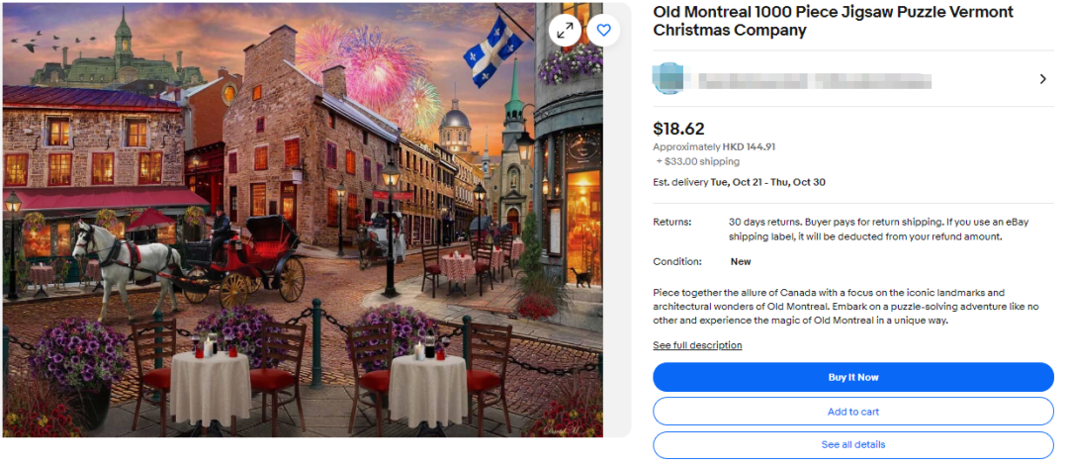Click the approximate HKD 144.91 conversion
Viewport: 1068px width, 466px height.
pos(714,146)
